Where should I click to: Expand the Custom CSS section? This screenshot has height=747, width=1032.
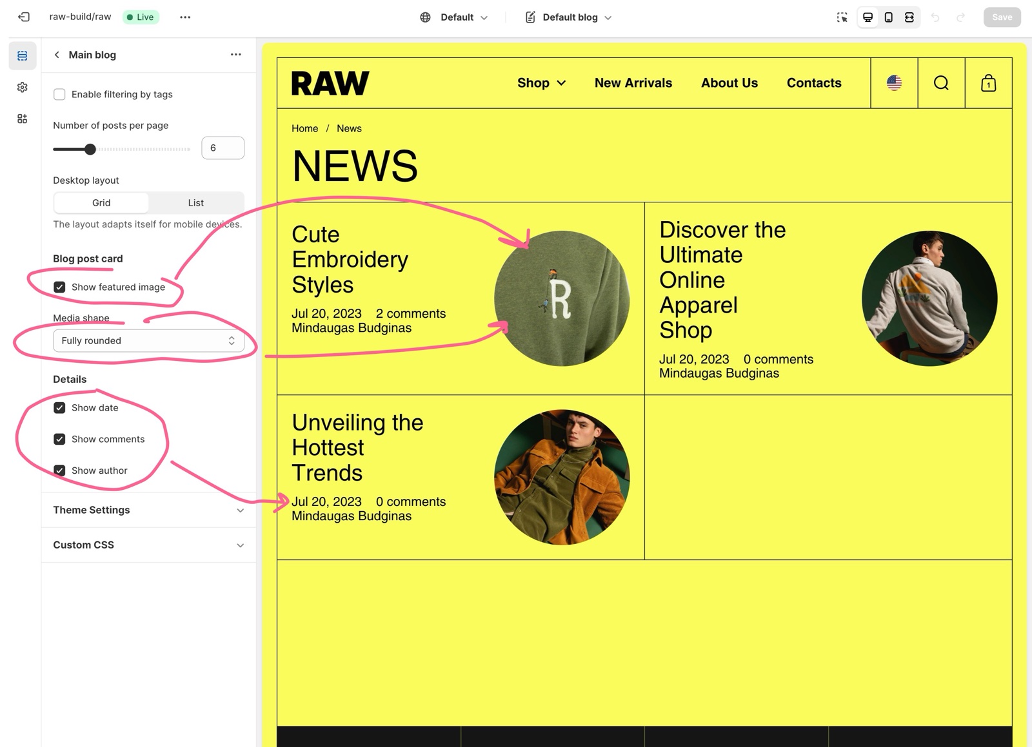[148, 545]
